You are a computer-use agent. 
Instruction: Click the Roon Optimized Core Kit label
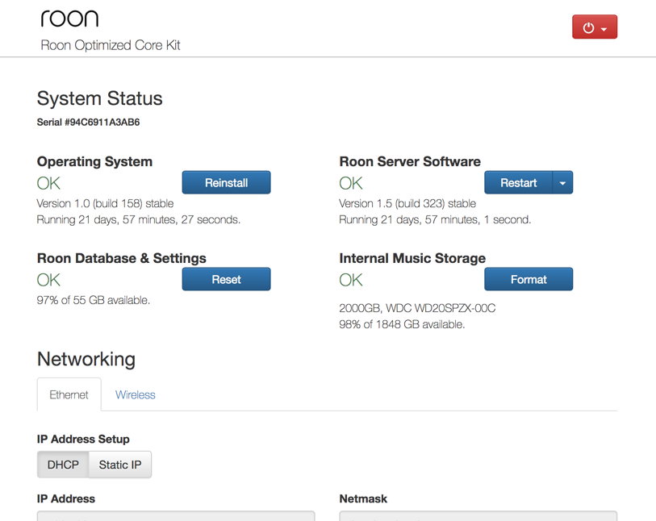[x=110, y=46]
